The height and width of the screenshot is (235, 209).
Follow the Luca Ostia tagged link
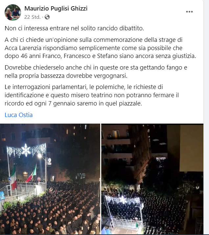18,115
